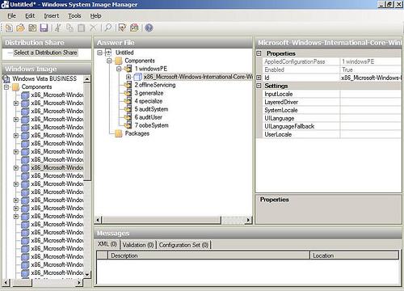Click the Paste clipboard toolbar icon
404x291 pixels.
tap(82, 27)
